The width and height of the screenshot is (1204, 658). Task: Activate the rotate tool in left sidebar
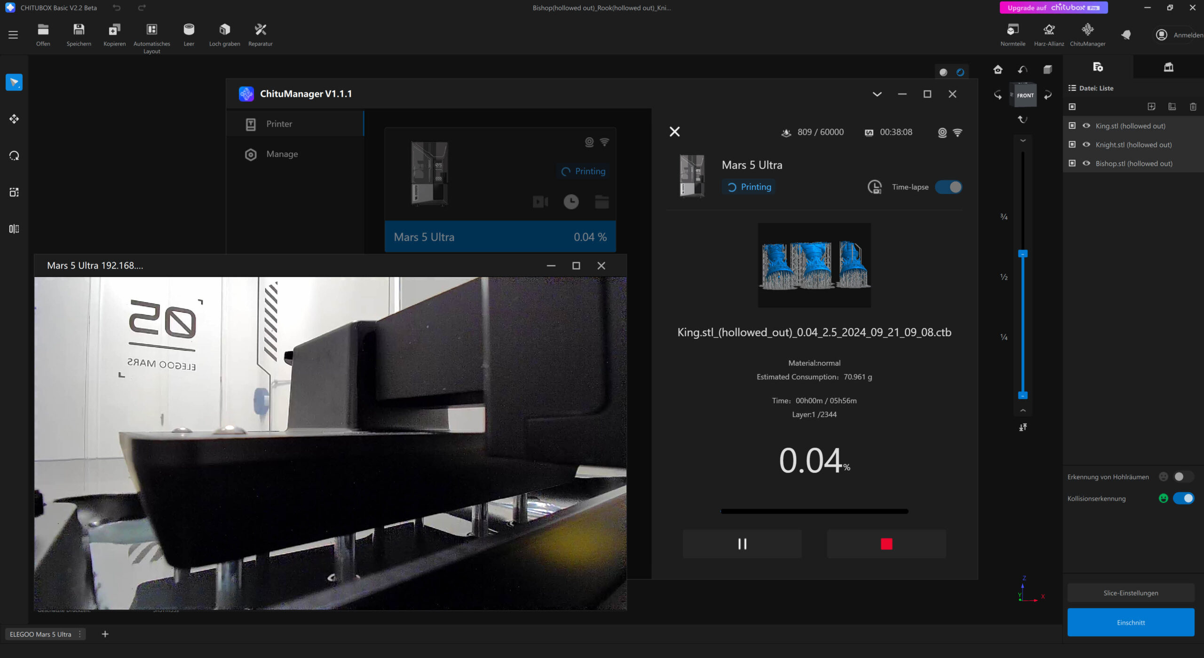click(x=14, y=156)
